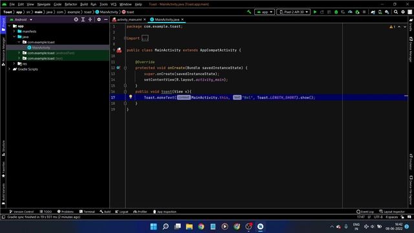The width and height of the screenshot is (414, 233).
Task: Close the activity_main.xml tab
Action: (145, 19)
